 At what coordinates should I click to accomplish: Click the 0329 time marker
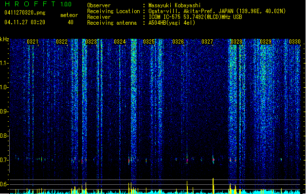click(x=266, y=42)
